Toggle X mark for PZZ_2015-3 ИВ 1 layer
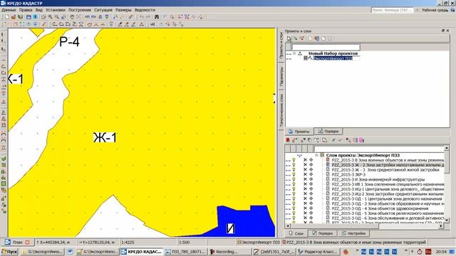Screen dimensions: 456x256 pos(305,184)
